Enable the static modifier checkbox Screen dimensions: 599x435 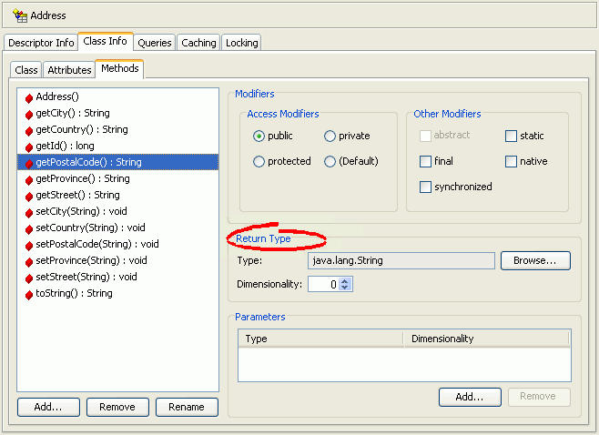(511, 136)
